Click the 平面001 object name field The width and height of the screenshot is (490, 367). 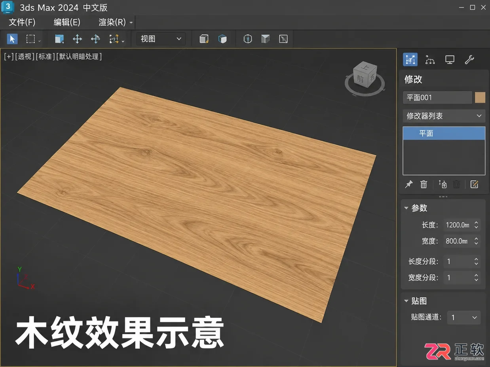click(x=437, y=98)
